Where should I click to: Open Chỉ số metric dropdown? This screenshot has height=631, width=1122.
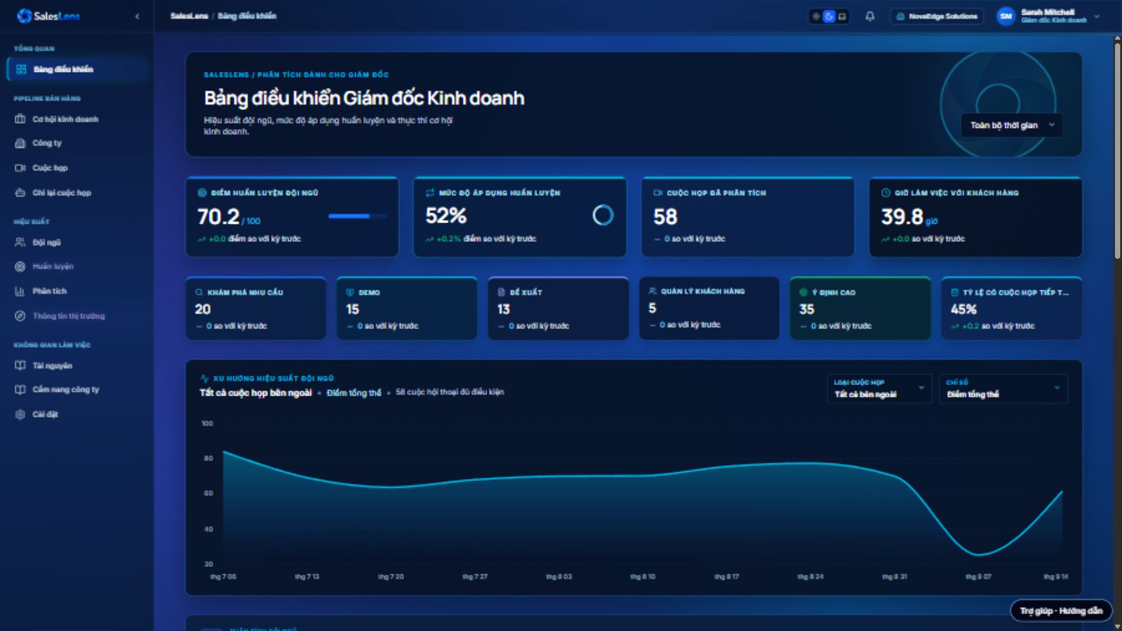(x=1003, y=389)
